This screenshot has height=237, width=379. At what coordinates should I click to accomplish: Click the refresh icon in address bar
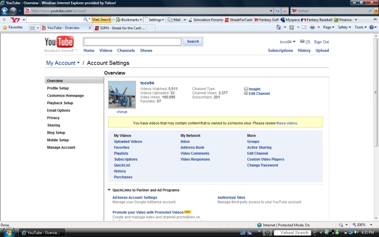pos(277,10)
